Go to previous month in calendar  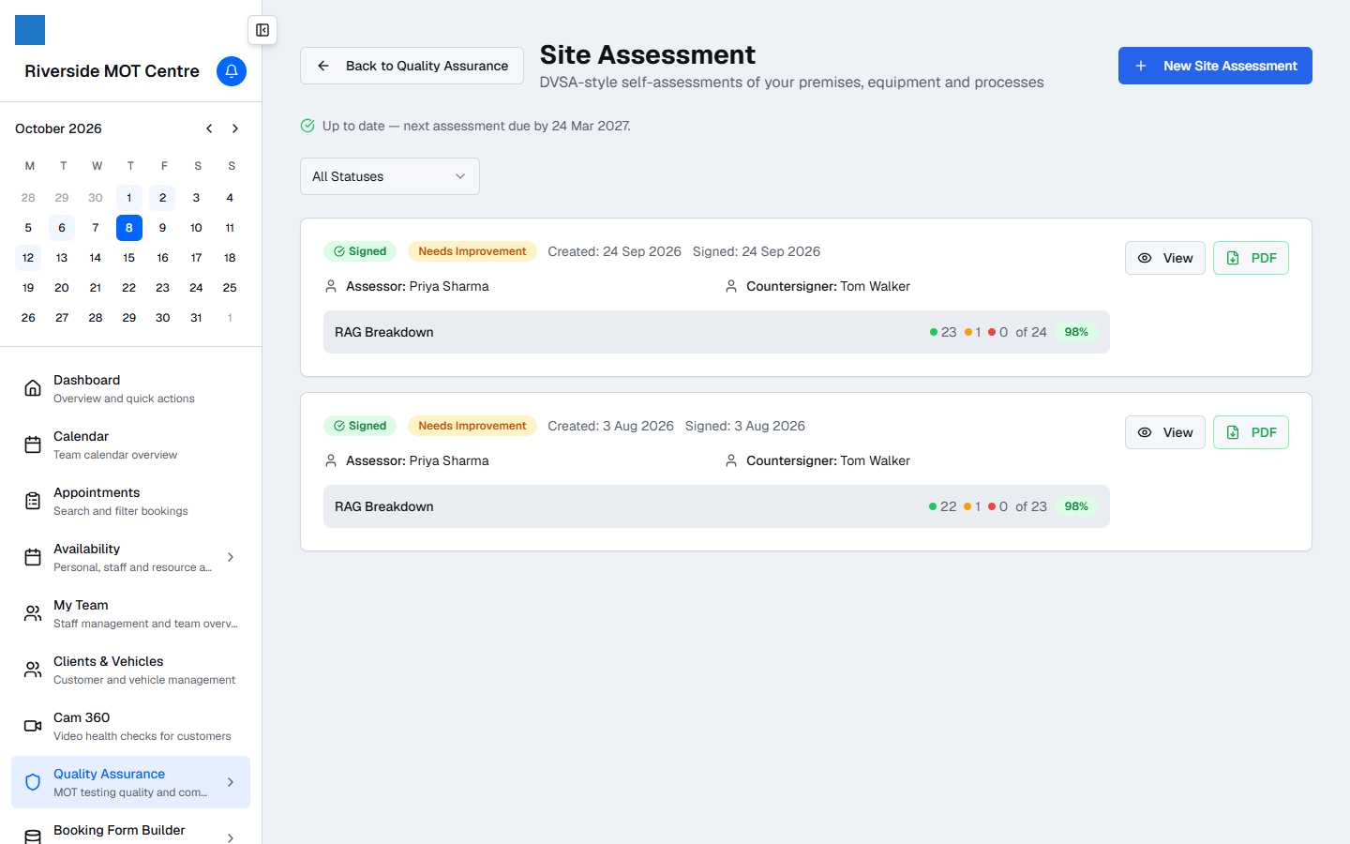pos(209,128)
